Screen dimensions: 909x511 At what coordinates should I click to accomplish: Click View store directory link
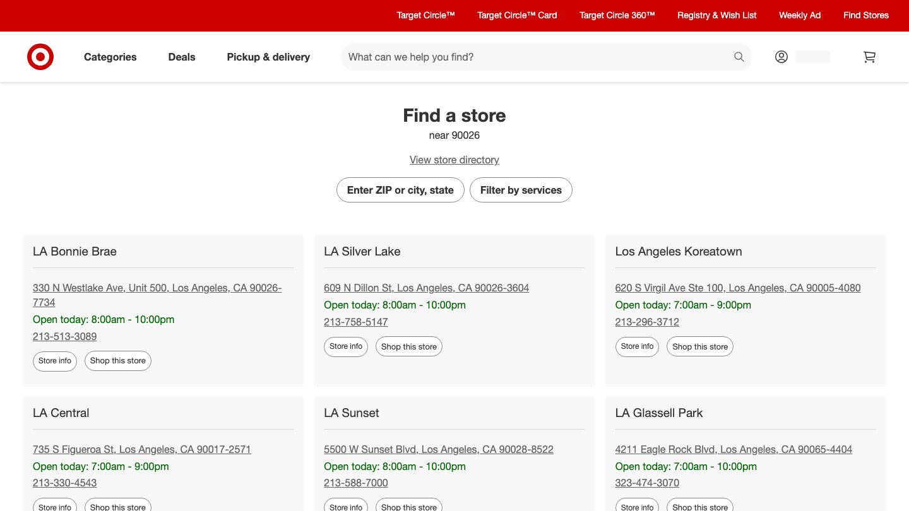(454, 160)
